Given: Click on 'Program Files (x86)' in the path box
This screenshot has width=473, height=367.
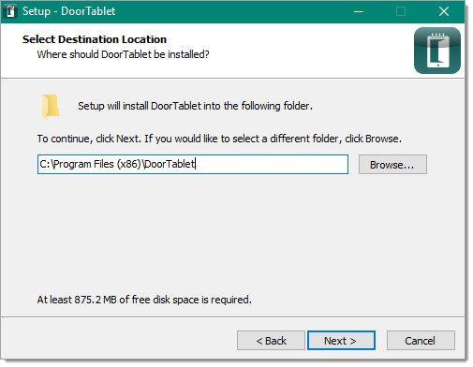Looking at the screenshot, I should [97, 164].
